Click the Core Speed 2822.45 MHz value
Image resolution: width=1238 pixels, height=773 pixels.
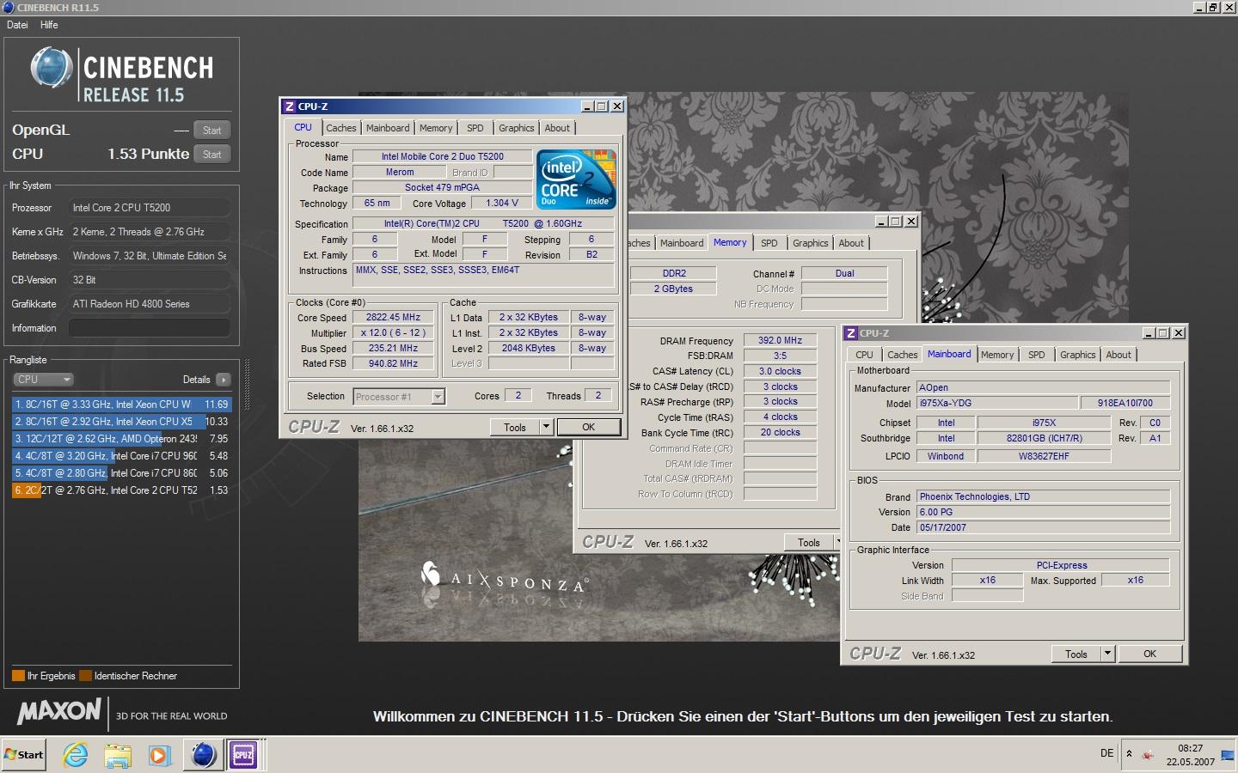pyautogui.click(x=393, y=317)
